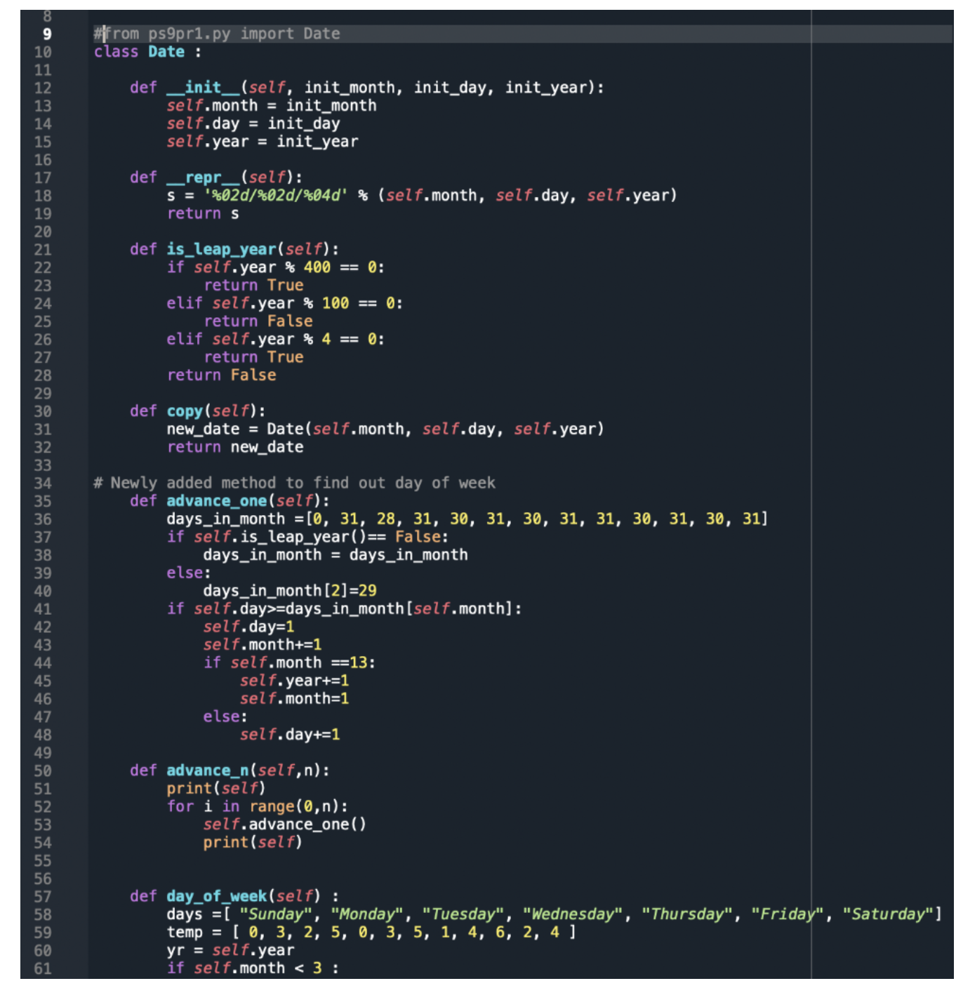
Task: Click the "self.month=1" statement
Action: tap(295, 699)
